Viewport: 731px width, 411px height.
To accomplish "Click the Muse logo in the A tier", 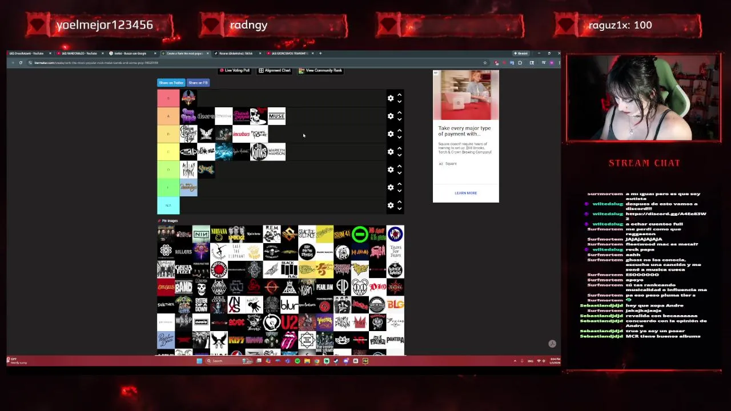I will click(x=276, y=116).
